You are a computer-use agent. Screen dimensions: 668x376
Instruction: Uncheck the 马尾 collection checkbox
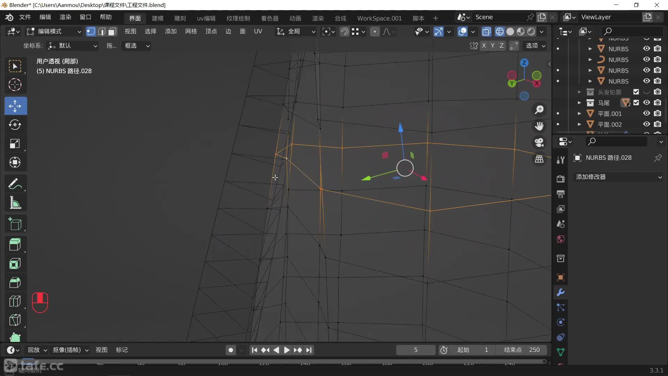tap(636, 103)
